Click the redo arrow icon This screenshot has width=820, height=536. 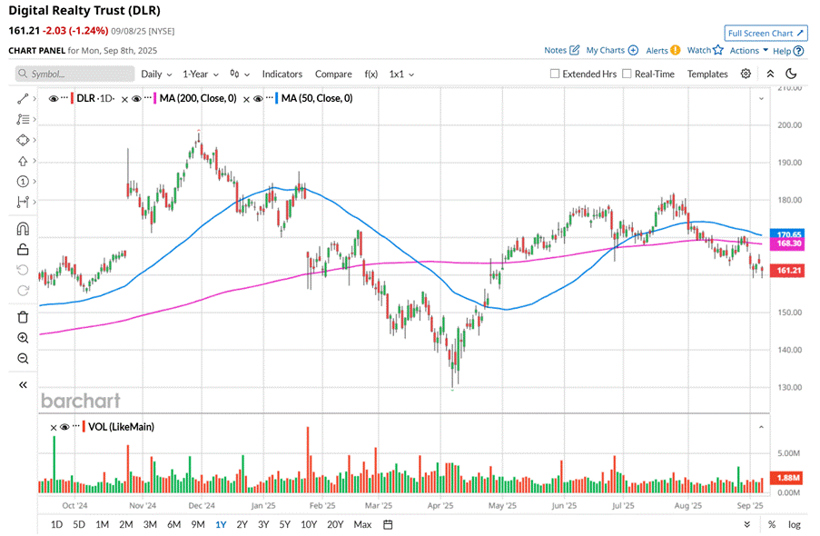pos(23,291)
